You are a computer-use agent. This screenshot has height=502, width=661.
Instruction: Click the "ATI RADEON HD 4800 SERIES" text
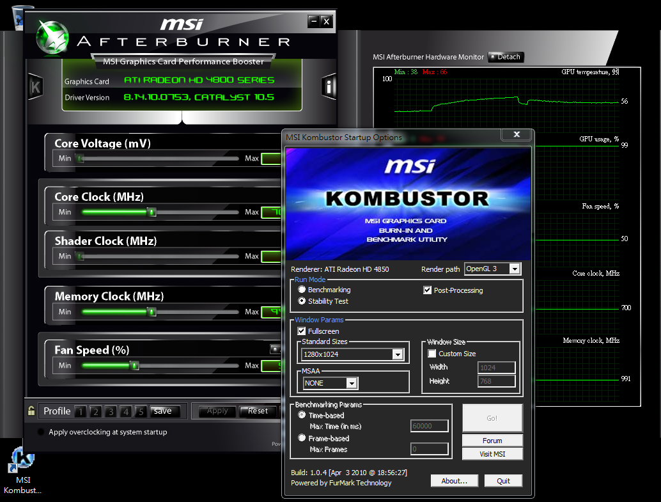pos(199,80)
